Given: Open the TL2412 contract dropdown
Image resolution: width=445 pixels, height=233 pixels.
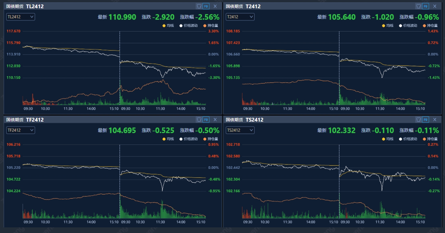Looking at the screenshot, I should click(20, 17).
